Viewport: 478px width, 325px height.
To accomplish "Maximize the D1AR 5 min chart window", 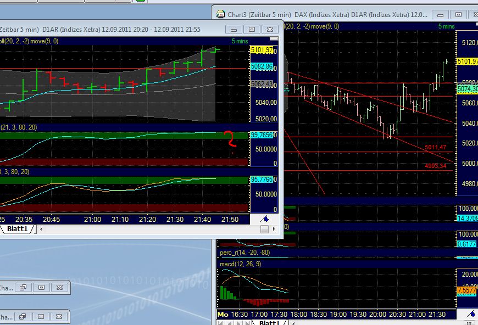I will pyautogui.click(x=252, y=30).
